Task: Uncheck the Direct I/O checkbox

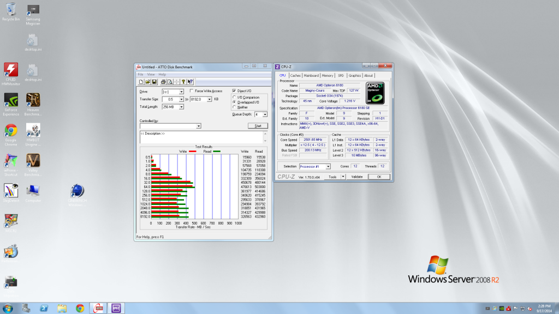Action: click(234, 90)
